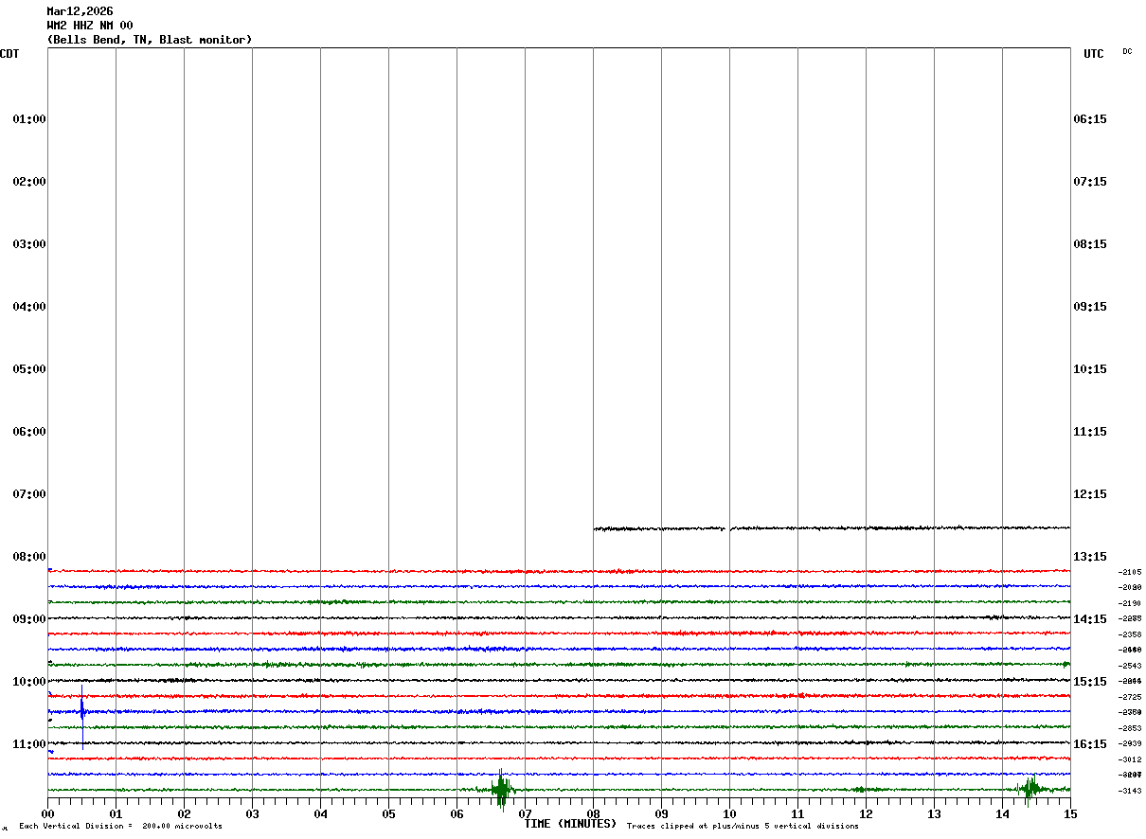Screen dimensions: 1146x839
Task: Click the Bells Bend, TN, Blast monitor title
Action: (150, 40)
